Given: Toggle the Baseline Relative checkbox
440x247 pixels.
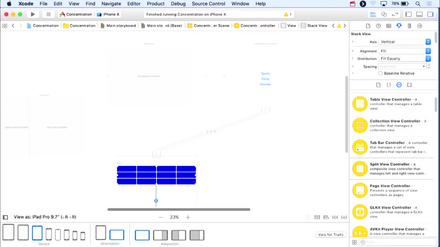Looking at the screenshot, I should (380, 73).
